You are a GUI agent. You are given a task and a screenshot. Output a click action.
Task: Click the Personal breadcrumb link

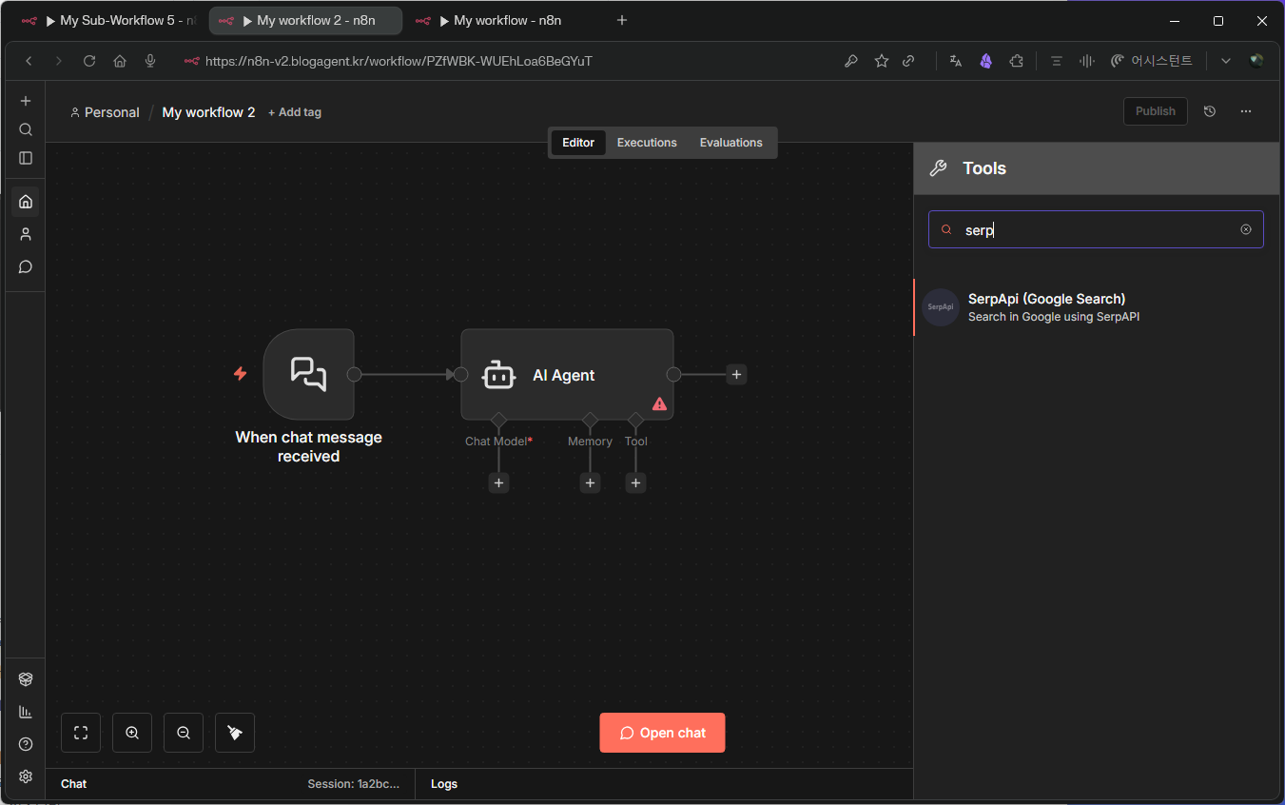coord(105,112)
